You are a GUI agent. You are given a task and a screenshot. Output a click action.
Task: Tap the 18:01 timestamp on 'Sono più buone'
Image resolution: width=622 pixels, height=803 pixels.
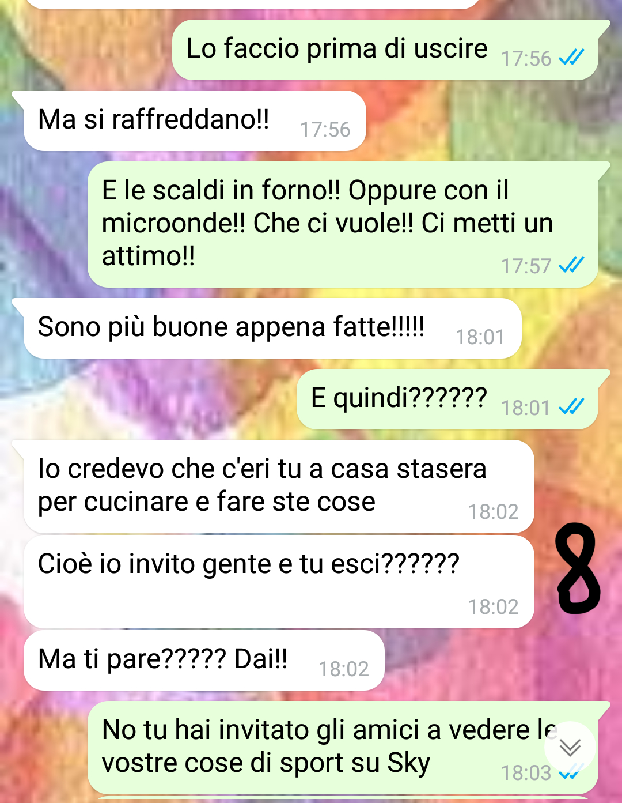tap(480, 337)
